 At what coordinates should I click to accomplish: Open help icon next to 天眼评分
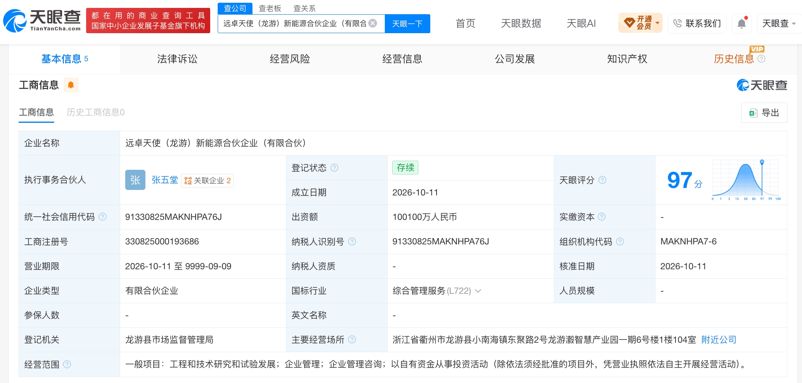tap(602, 180)
